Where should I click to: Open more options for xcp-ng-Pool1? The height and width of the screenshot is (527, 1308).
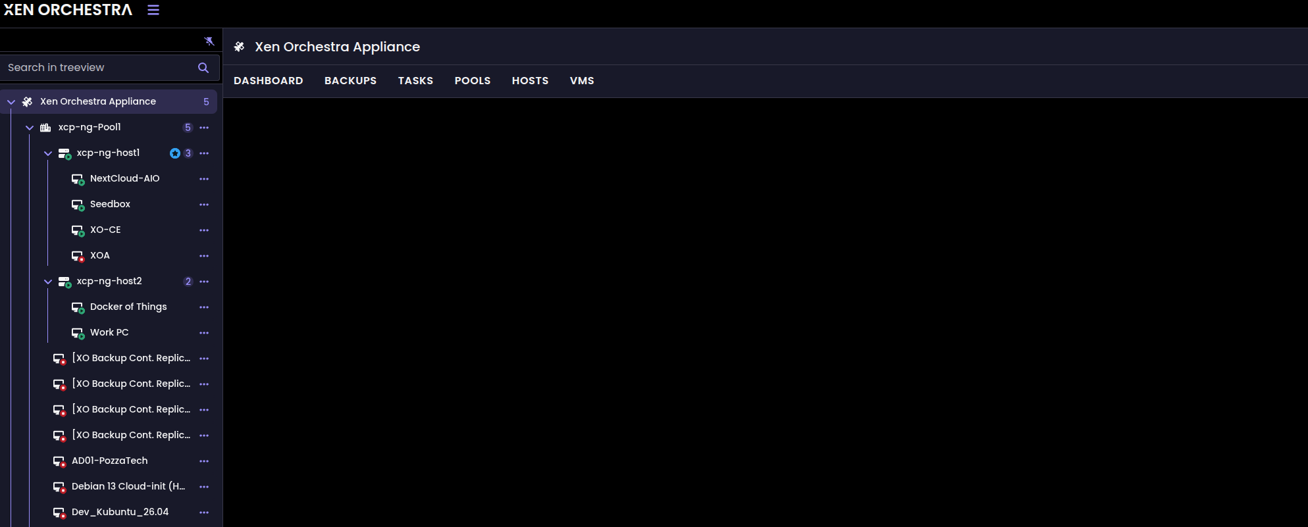[x=204, y=128]
